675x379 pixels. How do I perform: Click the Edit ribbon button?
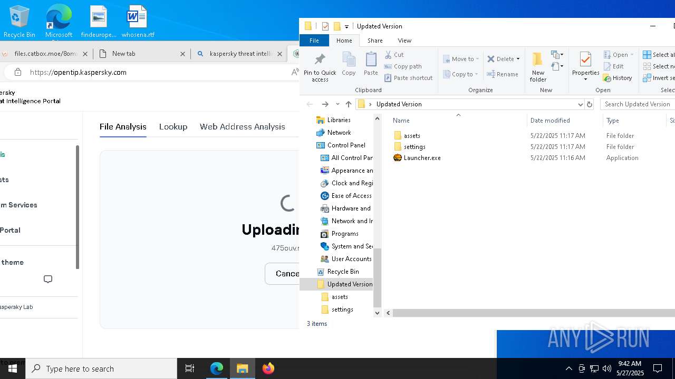(x=614, y=66)
